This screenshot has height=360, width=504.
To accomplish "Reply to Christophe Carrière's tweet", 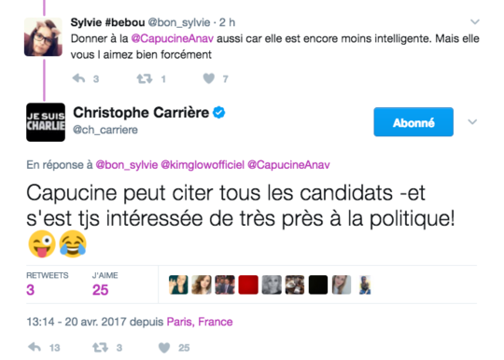I will coord(35,347).
